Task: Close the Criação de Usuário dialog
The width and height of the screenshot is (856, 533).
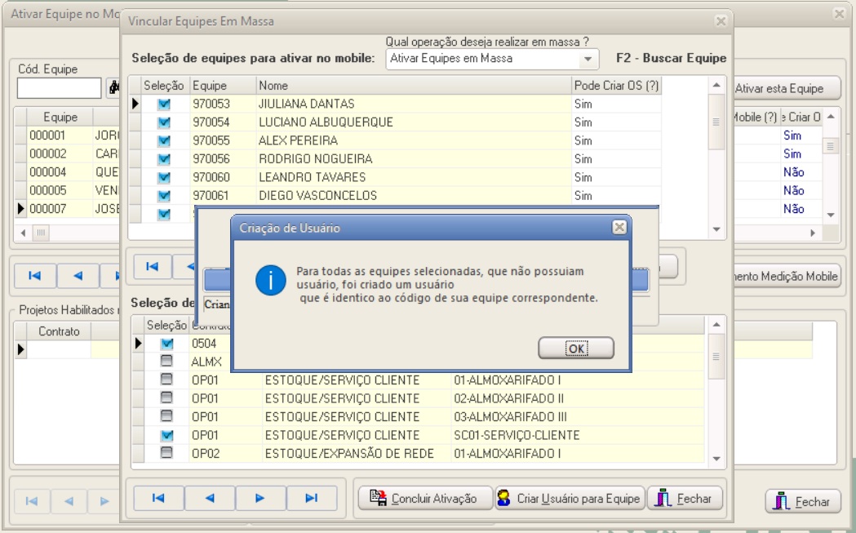Action: [619, 228]
